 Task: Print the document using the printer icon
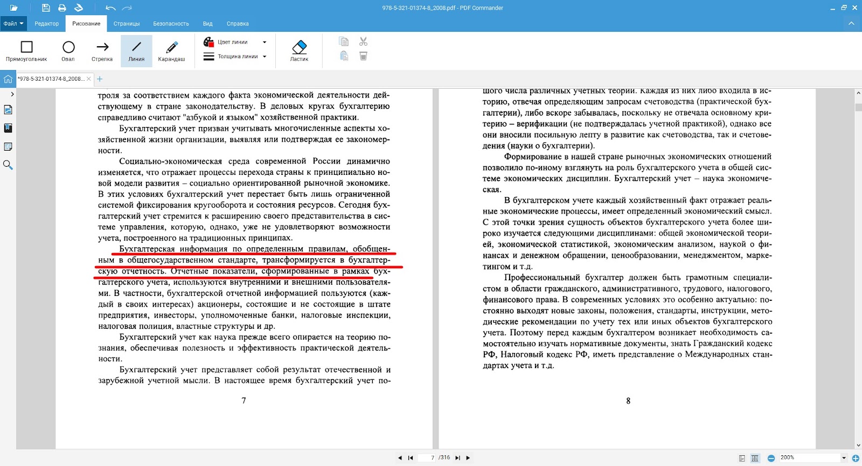point(62,8)
